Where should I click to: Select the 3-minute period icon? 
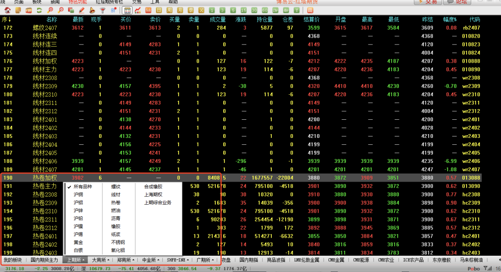222,10
